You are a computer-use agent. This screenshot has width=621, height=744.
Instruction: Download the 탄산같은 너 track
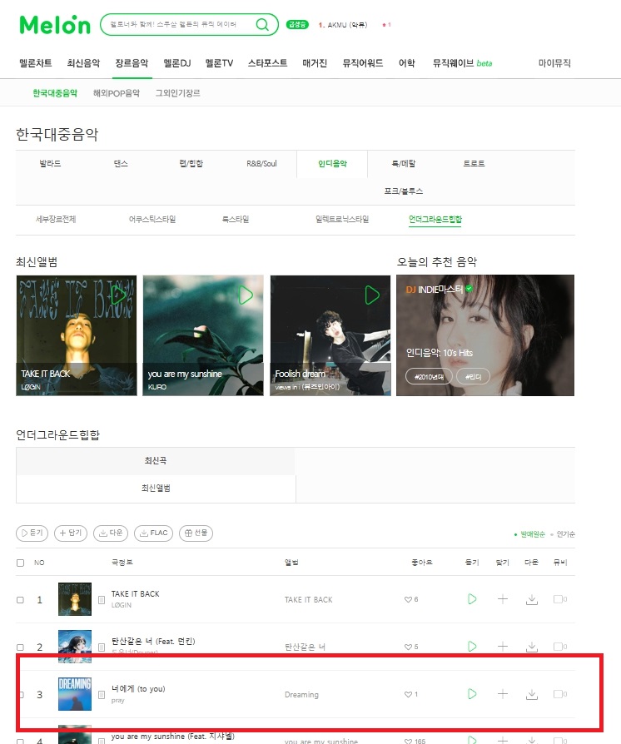[x=532, y=647]
